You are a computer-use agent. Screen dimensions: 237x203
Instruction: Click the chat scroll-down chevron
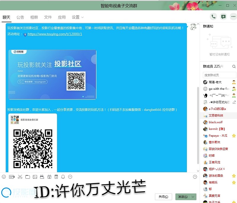(198, 171)
